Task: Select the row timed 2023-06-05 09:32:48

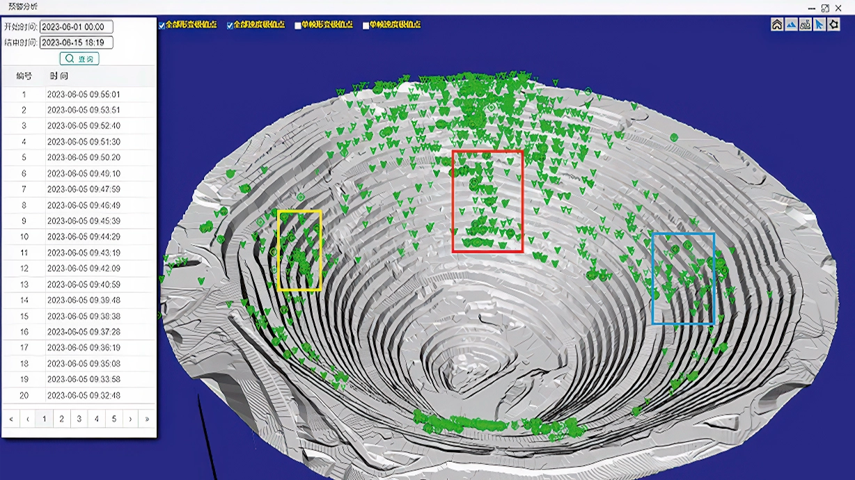Action: point(79,395)
